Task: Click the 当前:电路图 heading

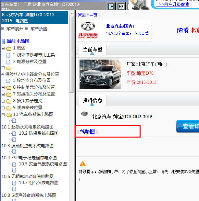Action: pos(18,41)
